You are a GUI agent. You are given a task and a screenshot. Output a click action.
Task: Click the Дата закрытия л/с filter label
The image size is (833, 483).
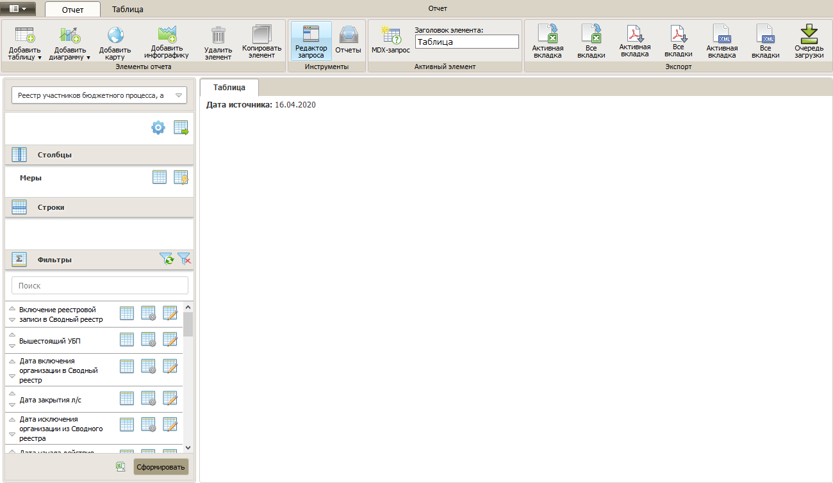51,400
